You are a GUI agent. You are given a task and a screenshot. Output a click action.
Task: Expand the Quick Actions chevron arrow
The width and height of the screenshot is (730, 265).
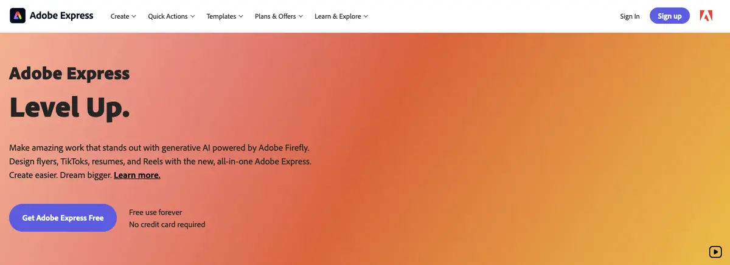pos(193,16)
